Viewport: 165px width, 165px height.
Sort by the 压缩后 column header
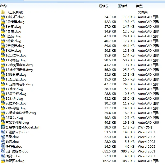[x=122, y=6]
